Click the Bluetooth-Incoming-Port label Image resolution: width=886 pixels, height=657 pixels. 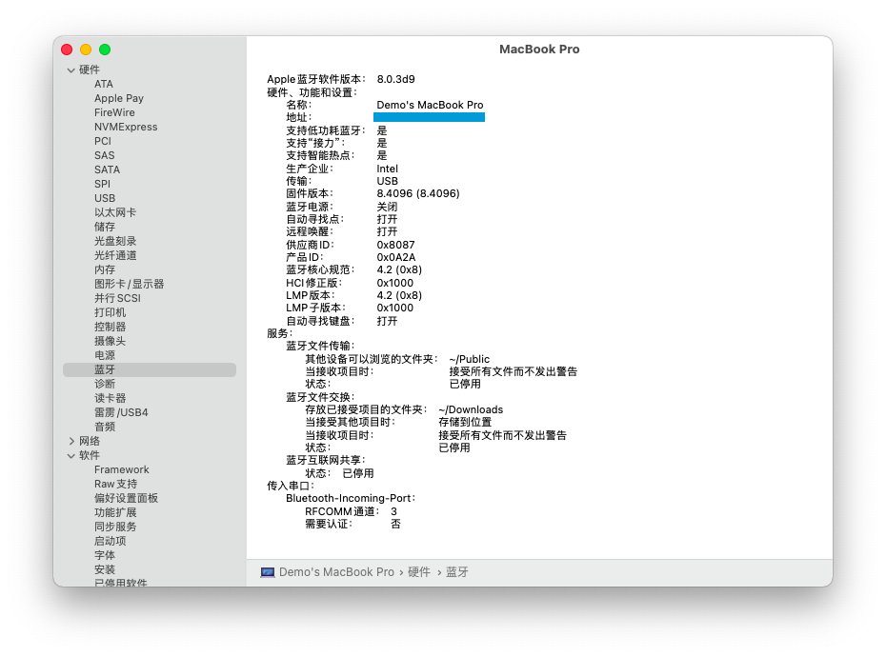click(x=351, y=498)
